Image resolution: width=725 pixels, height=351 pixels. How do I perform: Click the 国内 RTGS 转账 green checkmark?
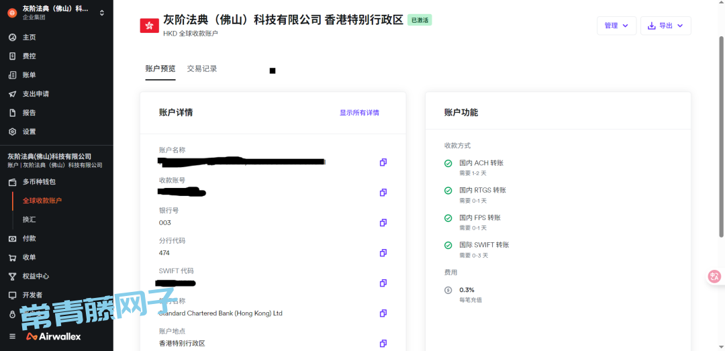pyautogui.click(x=448, y=191)
